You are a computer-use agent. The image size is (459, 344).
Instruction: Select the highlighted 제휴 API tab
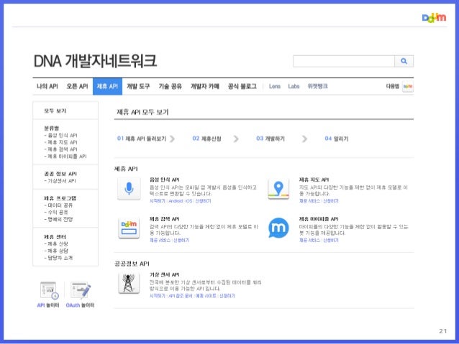(x=107, y=86)
